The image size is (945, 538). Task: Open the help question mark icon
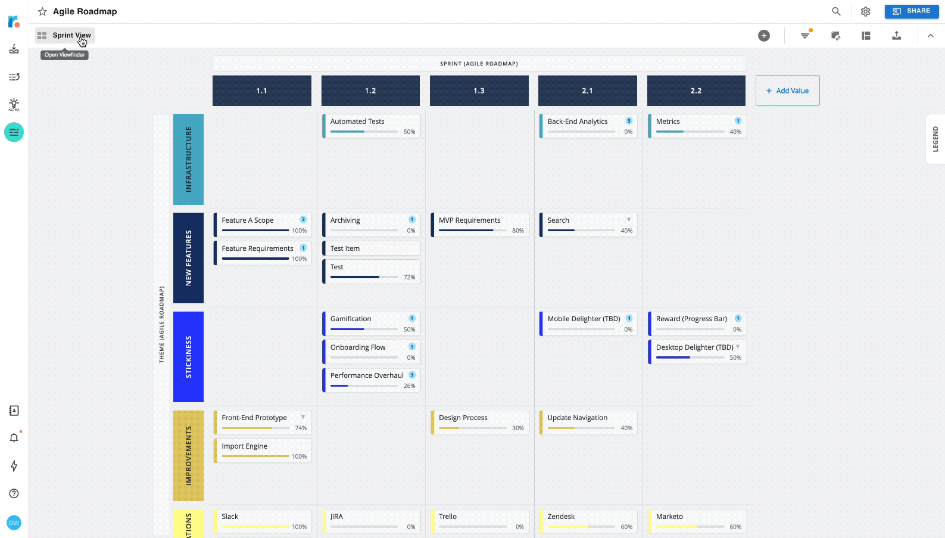[14, 493]
